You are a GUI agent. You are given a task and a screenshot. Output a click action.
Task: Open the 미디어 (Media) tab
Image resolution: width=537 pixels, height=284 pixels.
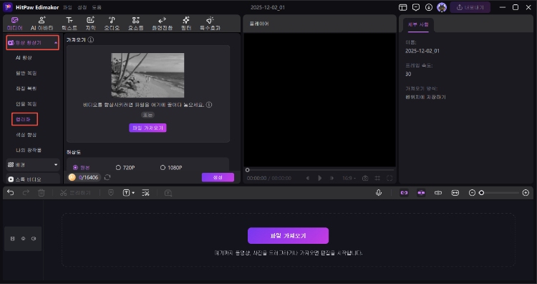tap(15, 24)
